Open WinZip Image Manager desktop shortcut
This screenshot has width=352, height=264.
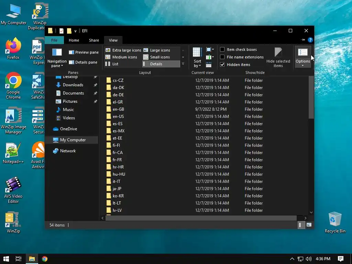click(x=13, y=121)
